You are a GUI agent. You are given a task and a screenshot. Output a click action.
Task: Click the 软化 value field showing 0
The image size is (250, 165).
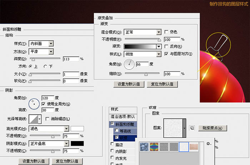71,81
